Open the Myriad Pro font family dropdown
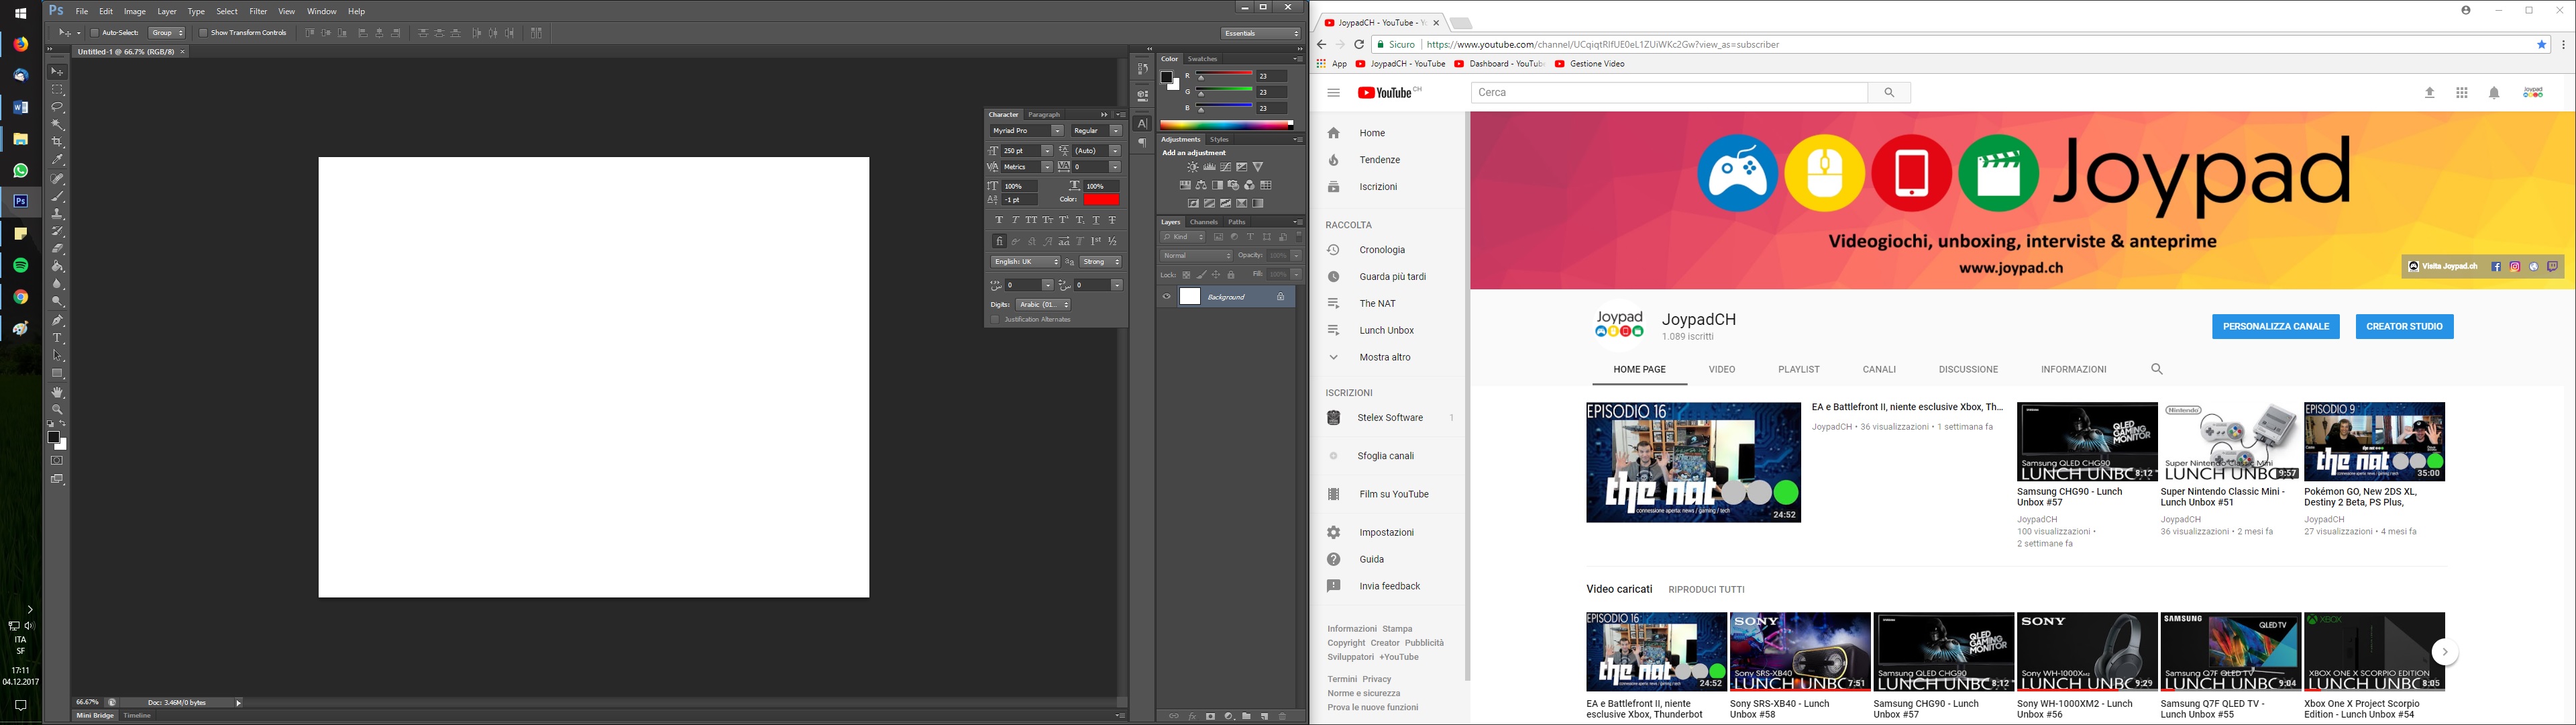The height and width of the screenshot is (725, 2576). tap(1057, 131)
